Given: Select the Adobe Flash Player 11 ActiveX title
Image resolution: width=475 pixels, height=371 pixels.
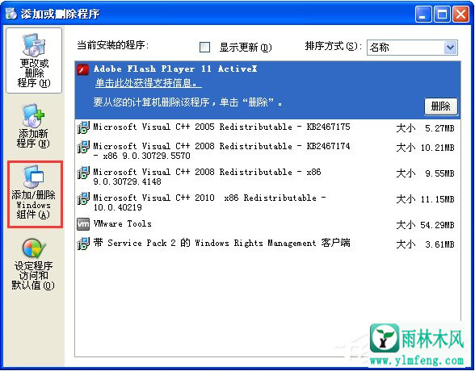Looking at the screenshot, I should click(x=175, y=69).
